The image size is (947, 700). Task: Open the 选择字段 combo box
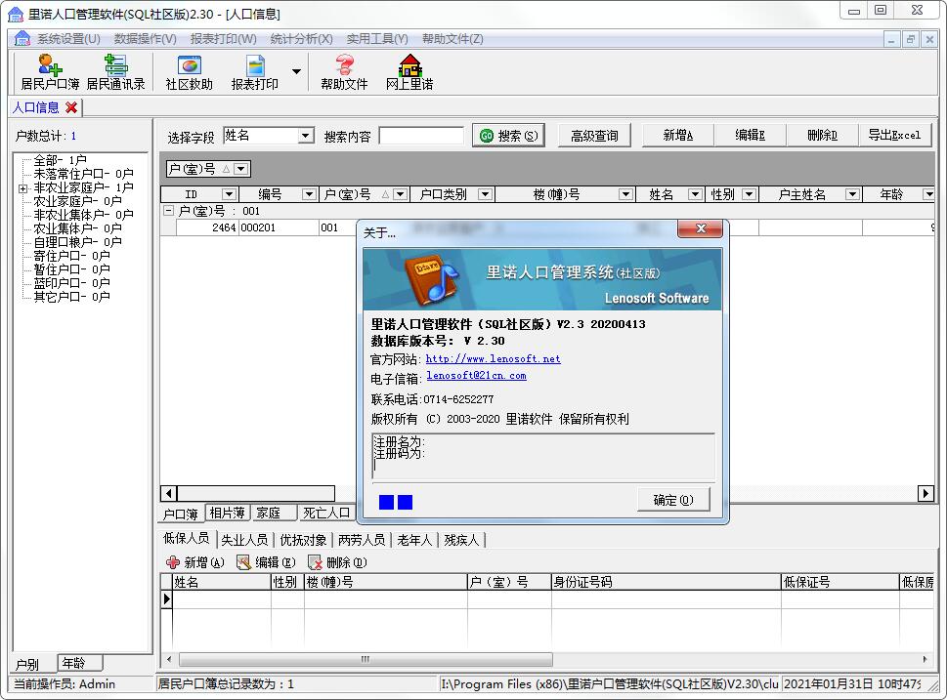270,136
